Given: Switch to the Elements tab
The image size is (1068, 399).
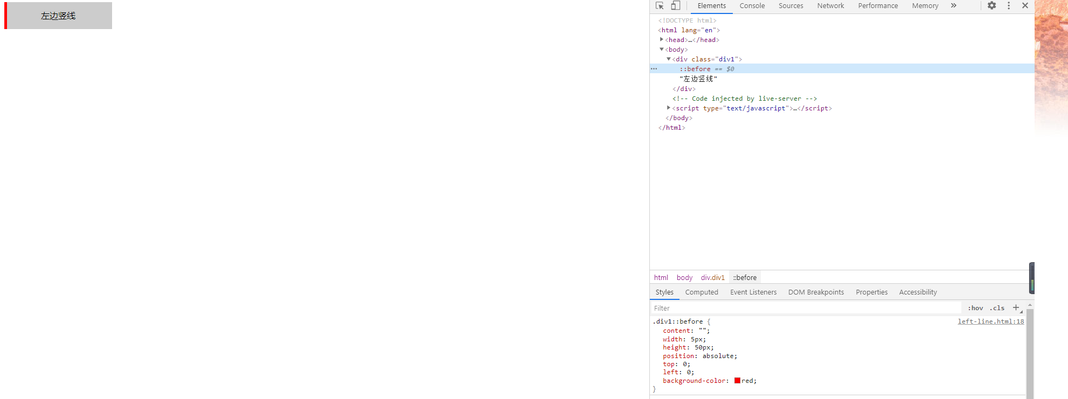Looking at the screenshot, I should [x=712, y=6].
